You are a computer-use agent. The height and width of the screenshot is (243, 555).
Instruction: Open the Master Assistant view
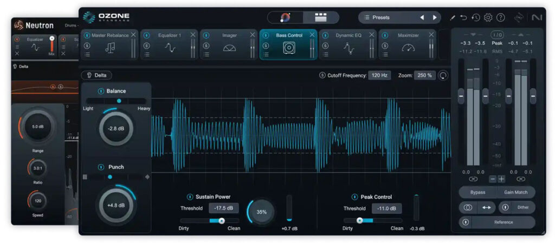coord(285,17)
